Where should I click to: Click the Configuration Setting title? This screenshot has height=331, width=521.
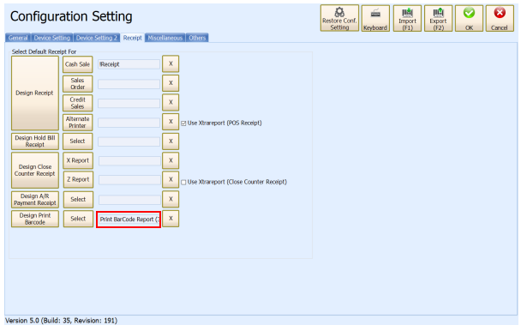click(71, 16)
